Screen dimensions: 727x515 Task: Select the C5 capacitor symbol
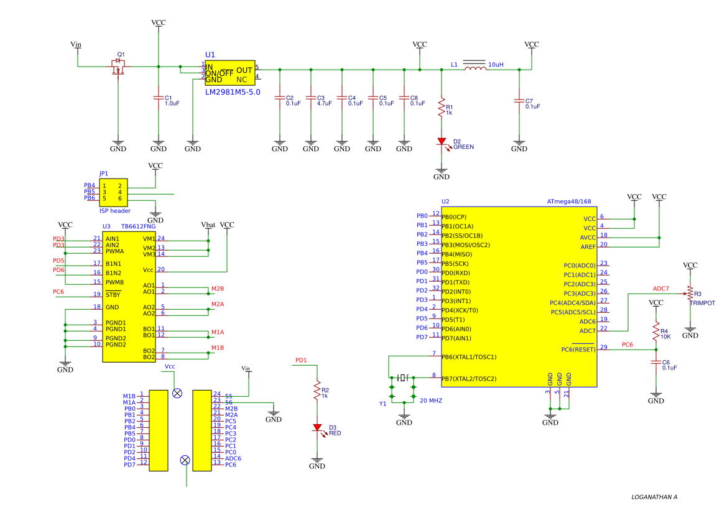tap(373, 98)
